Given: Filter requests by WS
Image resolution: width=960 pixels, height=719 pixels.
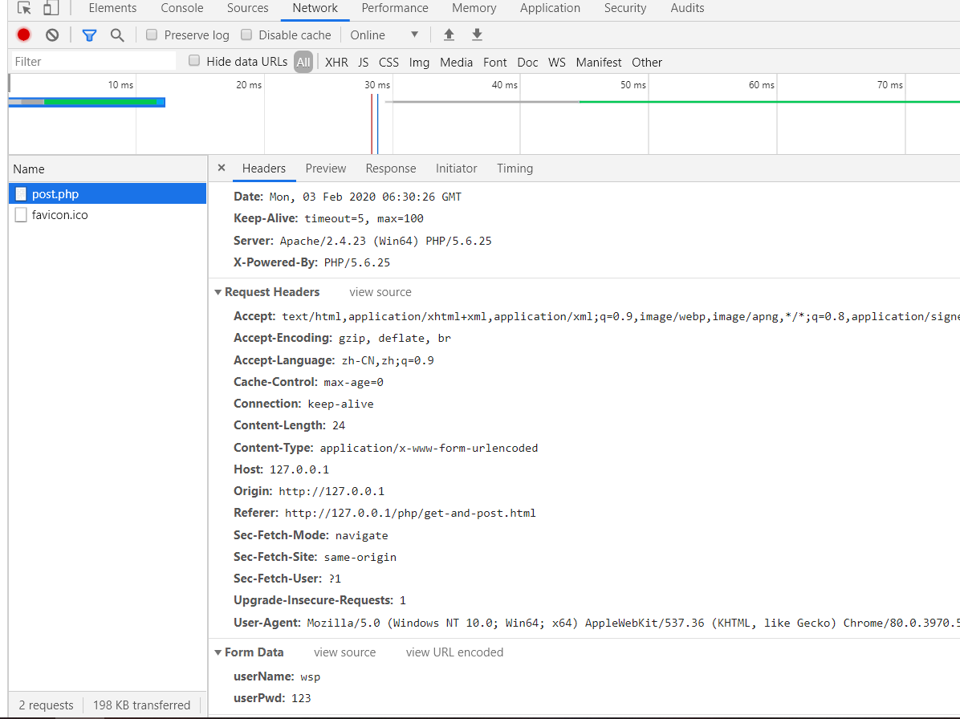Looking at the screenshot, I should click(x=556, y=62).
